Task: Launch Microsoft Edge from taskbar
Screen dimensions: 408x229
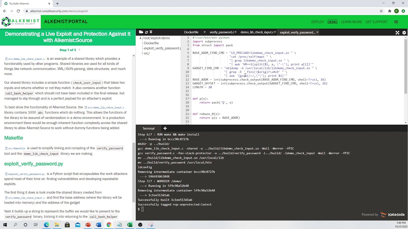Action: 47,225
